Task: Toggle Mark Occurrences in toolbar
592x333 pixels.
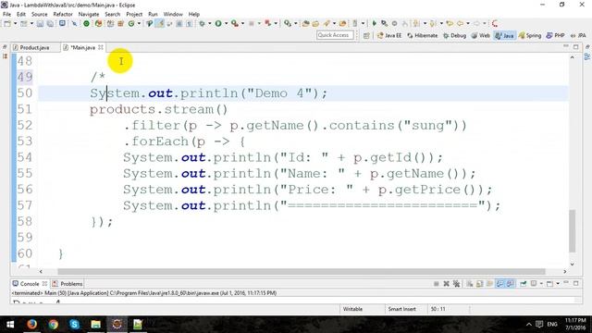Action: pyautogui.click(x=160, y=23)
